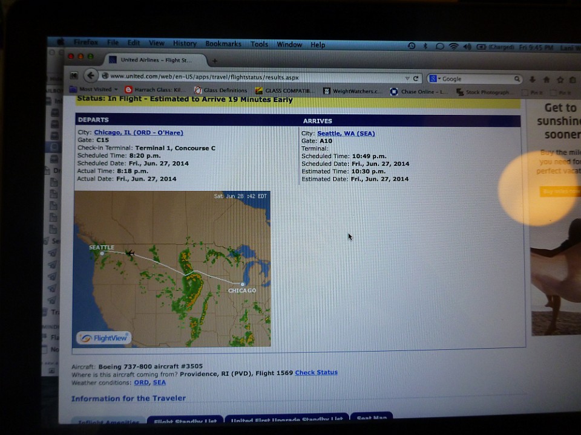Open United First Upgrade Standby List tab
The width and height of the screenshot is (581, 435).
click(287, 419)
